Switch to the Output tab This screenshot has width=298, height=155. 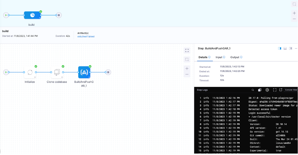click(x=235, y=57)
